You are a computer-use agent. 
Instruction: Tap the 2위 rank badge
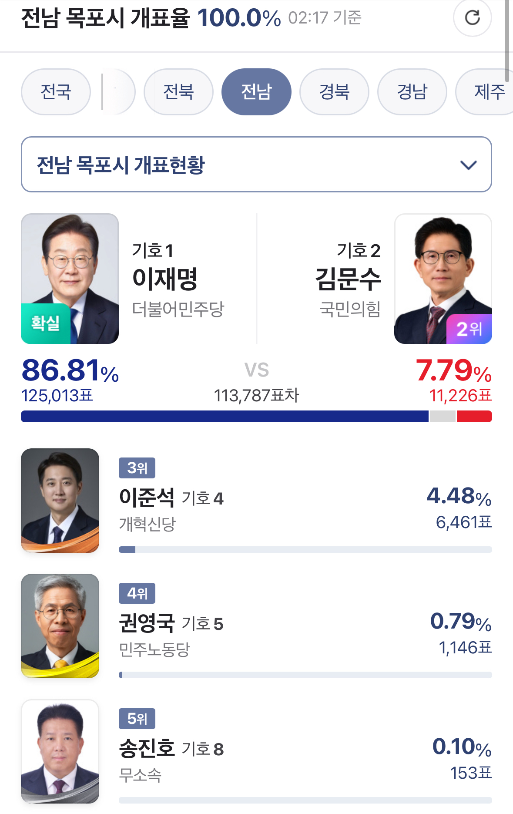(x=469, y=329)
